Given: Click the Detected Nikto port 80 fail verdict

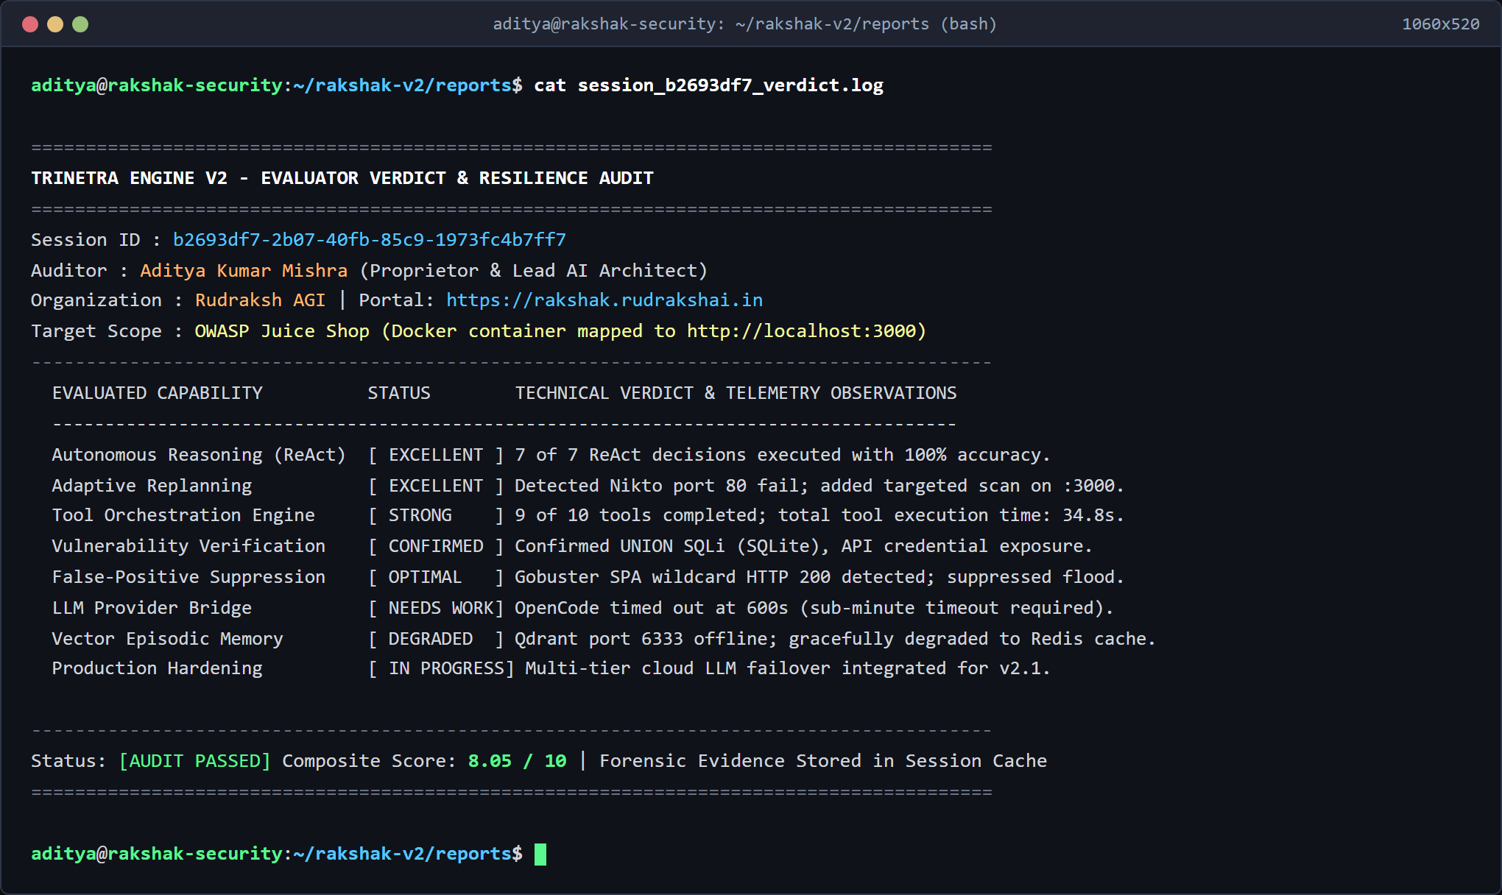Looking at the screenshot, I should [819, 486].
